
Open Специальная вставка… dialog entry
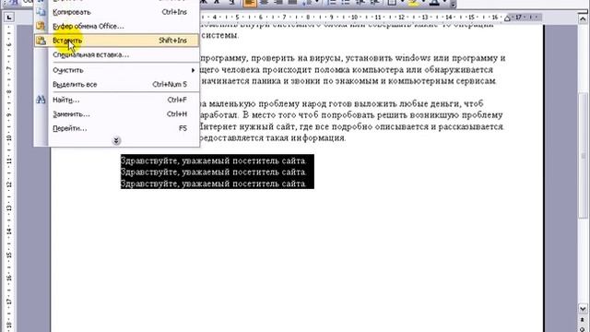pos(117,54)
